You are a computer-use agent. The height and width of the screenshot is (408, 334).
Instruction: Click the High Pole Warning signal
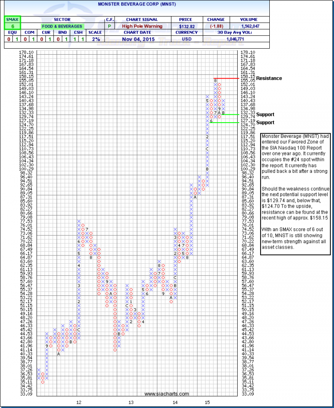click(142, 26)
